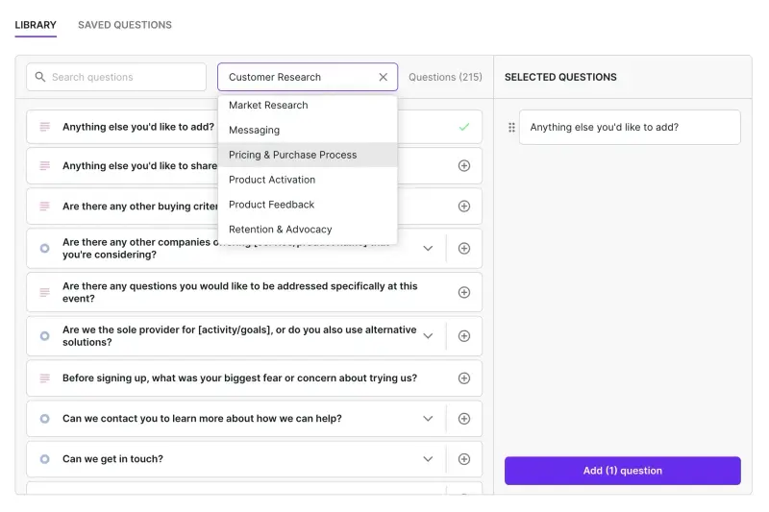Click the magnifier search icon

point(40,77)
